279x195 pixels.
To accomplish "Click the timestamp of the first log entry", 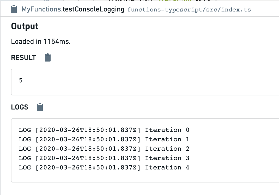I will coord(88,130).
